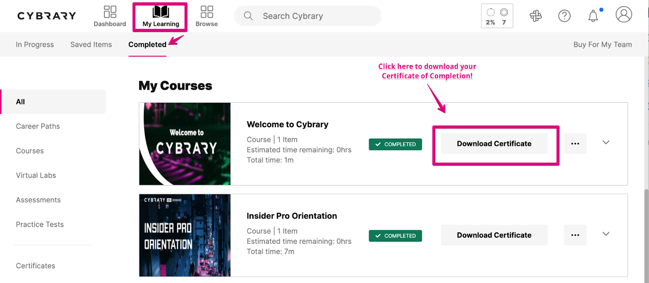Click the Cybrary logo

pyautogui.click(x=47, y=16)
